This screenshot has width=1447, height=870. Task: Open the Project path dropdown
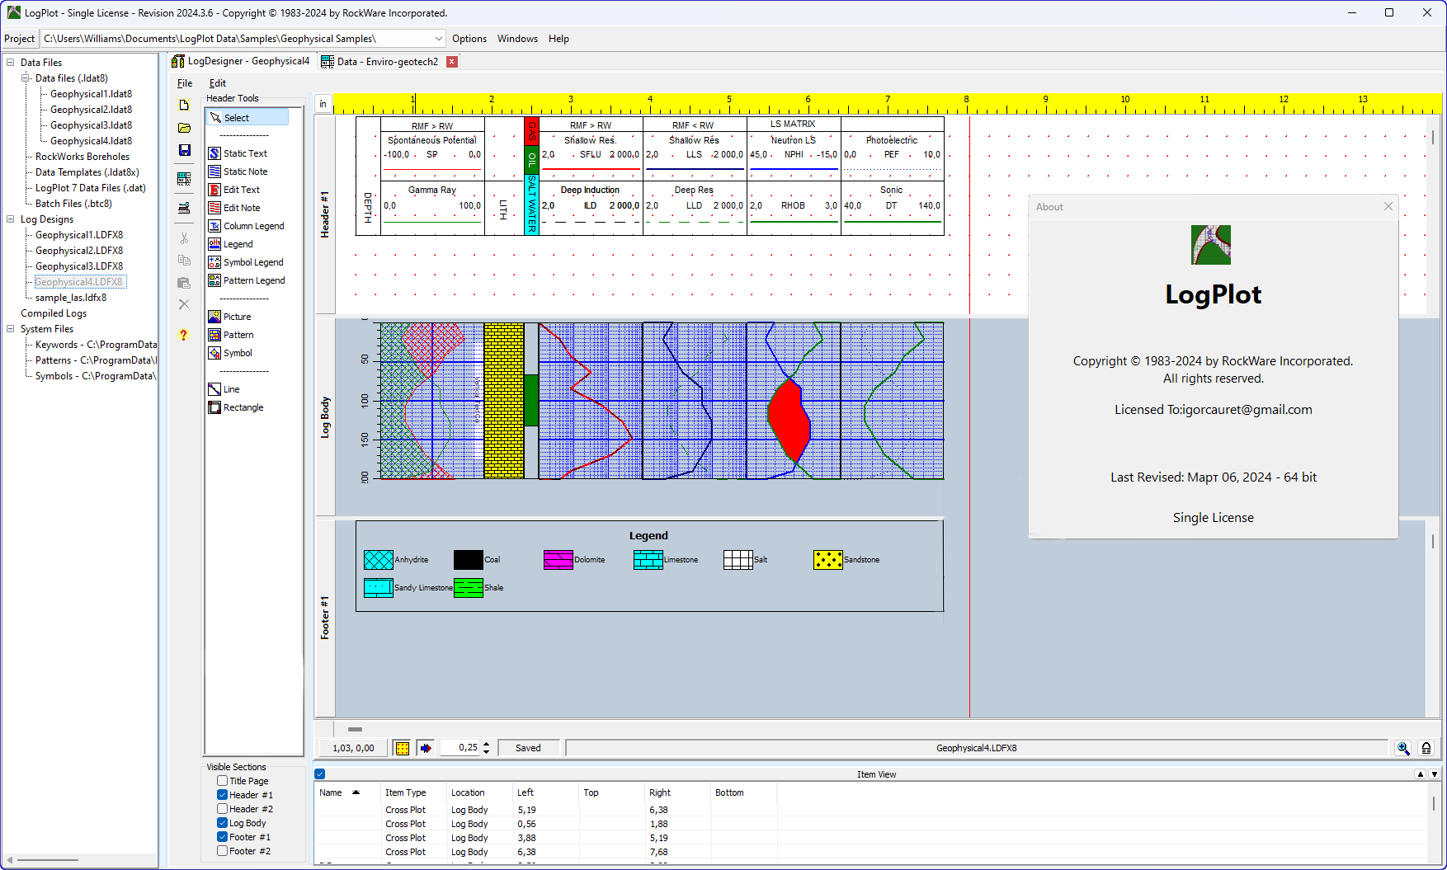pyautogui.click(x=438, y=39)
